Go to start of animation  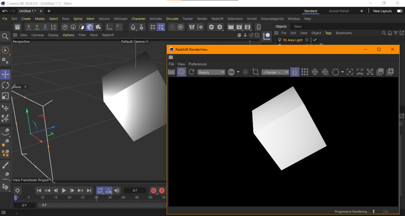click(39, 191)
